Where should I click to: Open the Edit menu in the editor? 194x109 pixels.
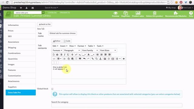pyautogui.click(x=55, y=46)
